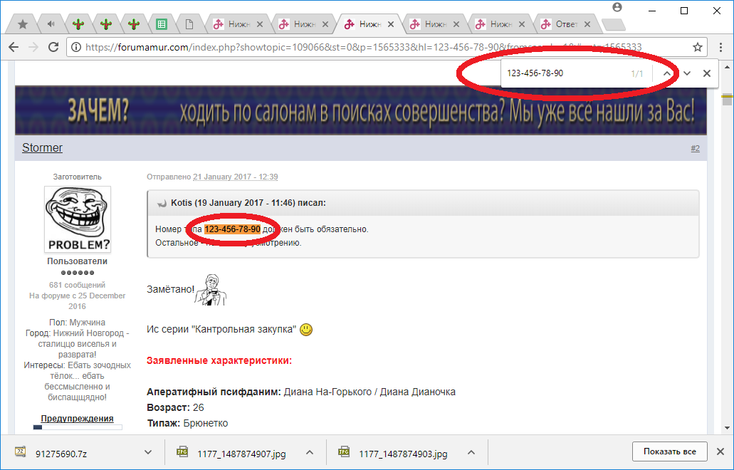Expand options for 91275690.7z download
734x470 pixels.
148,452
